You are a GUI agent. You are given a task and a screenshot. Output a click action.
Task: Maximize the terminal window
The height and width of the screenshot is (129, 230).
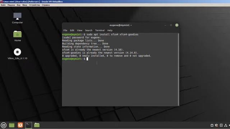pos(171,25)
